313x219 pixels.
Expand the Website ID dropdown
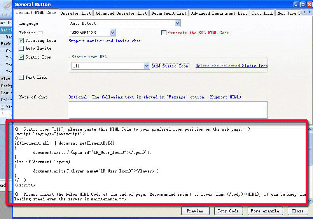[113, 33]
